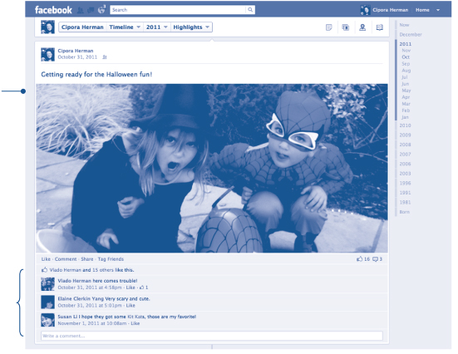Click the search magnifier icon

coord(250,10)
